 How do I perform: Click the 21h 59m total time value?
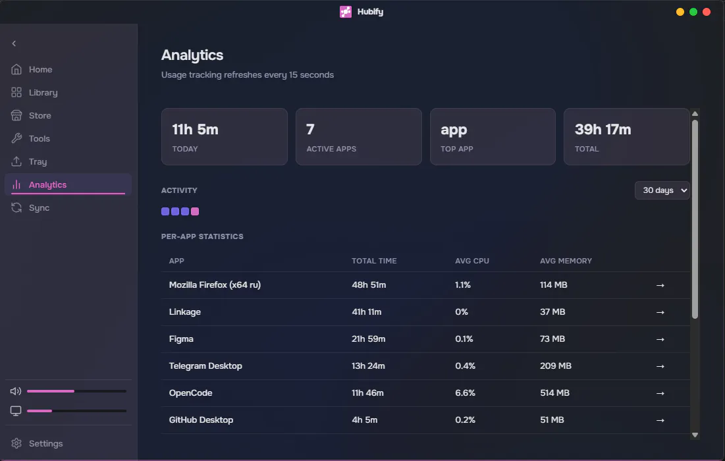368,339
